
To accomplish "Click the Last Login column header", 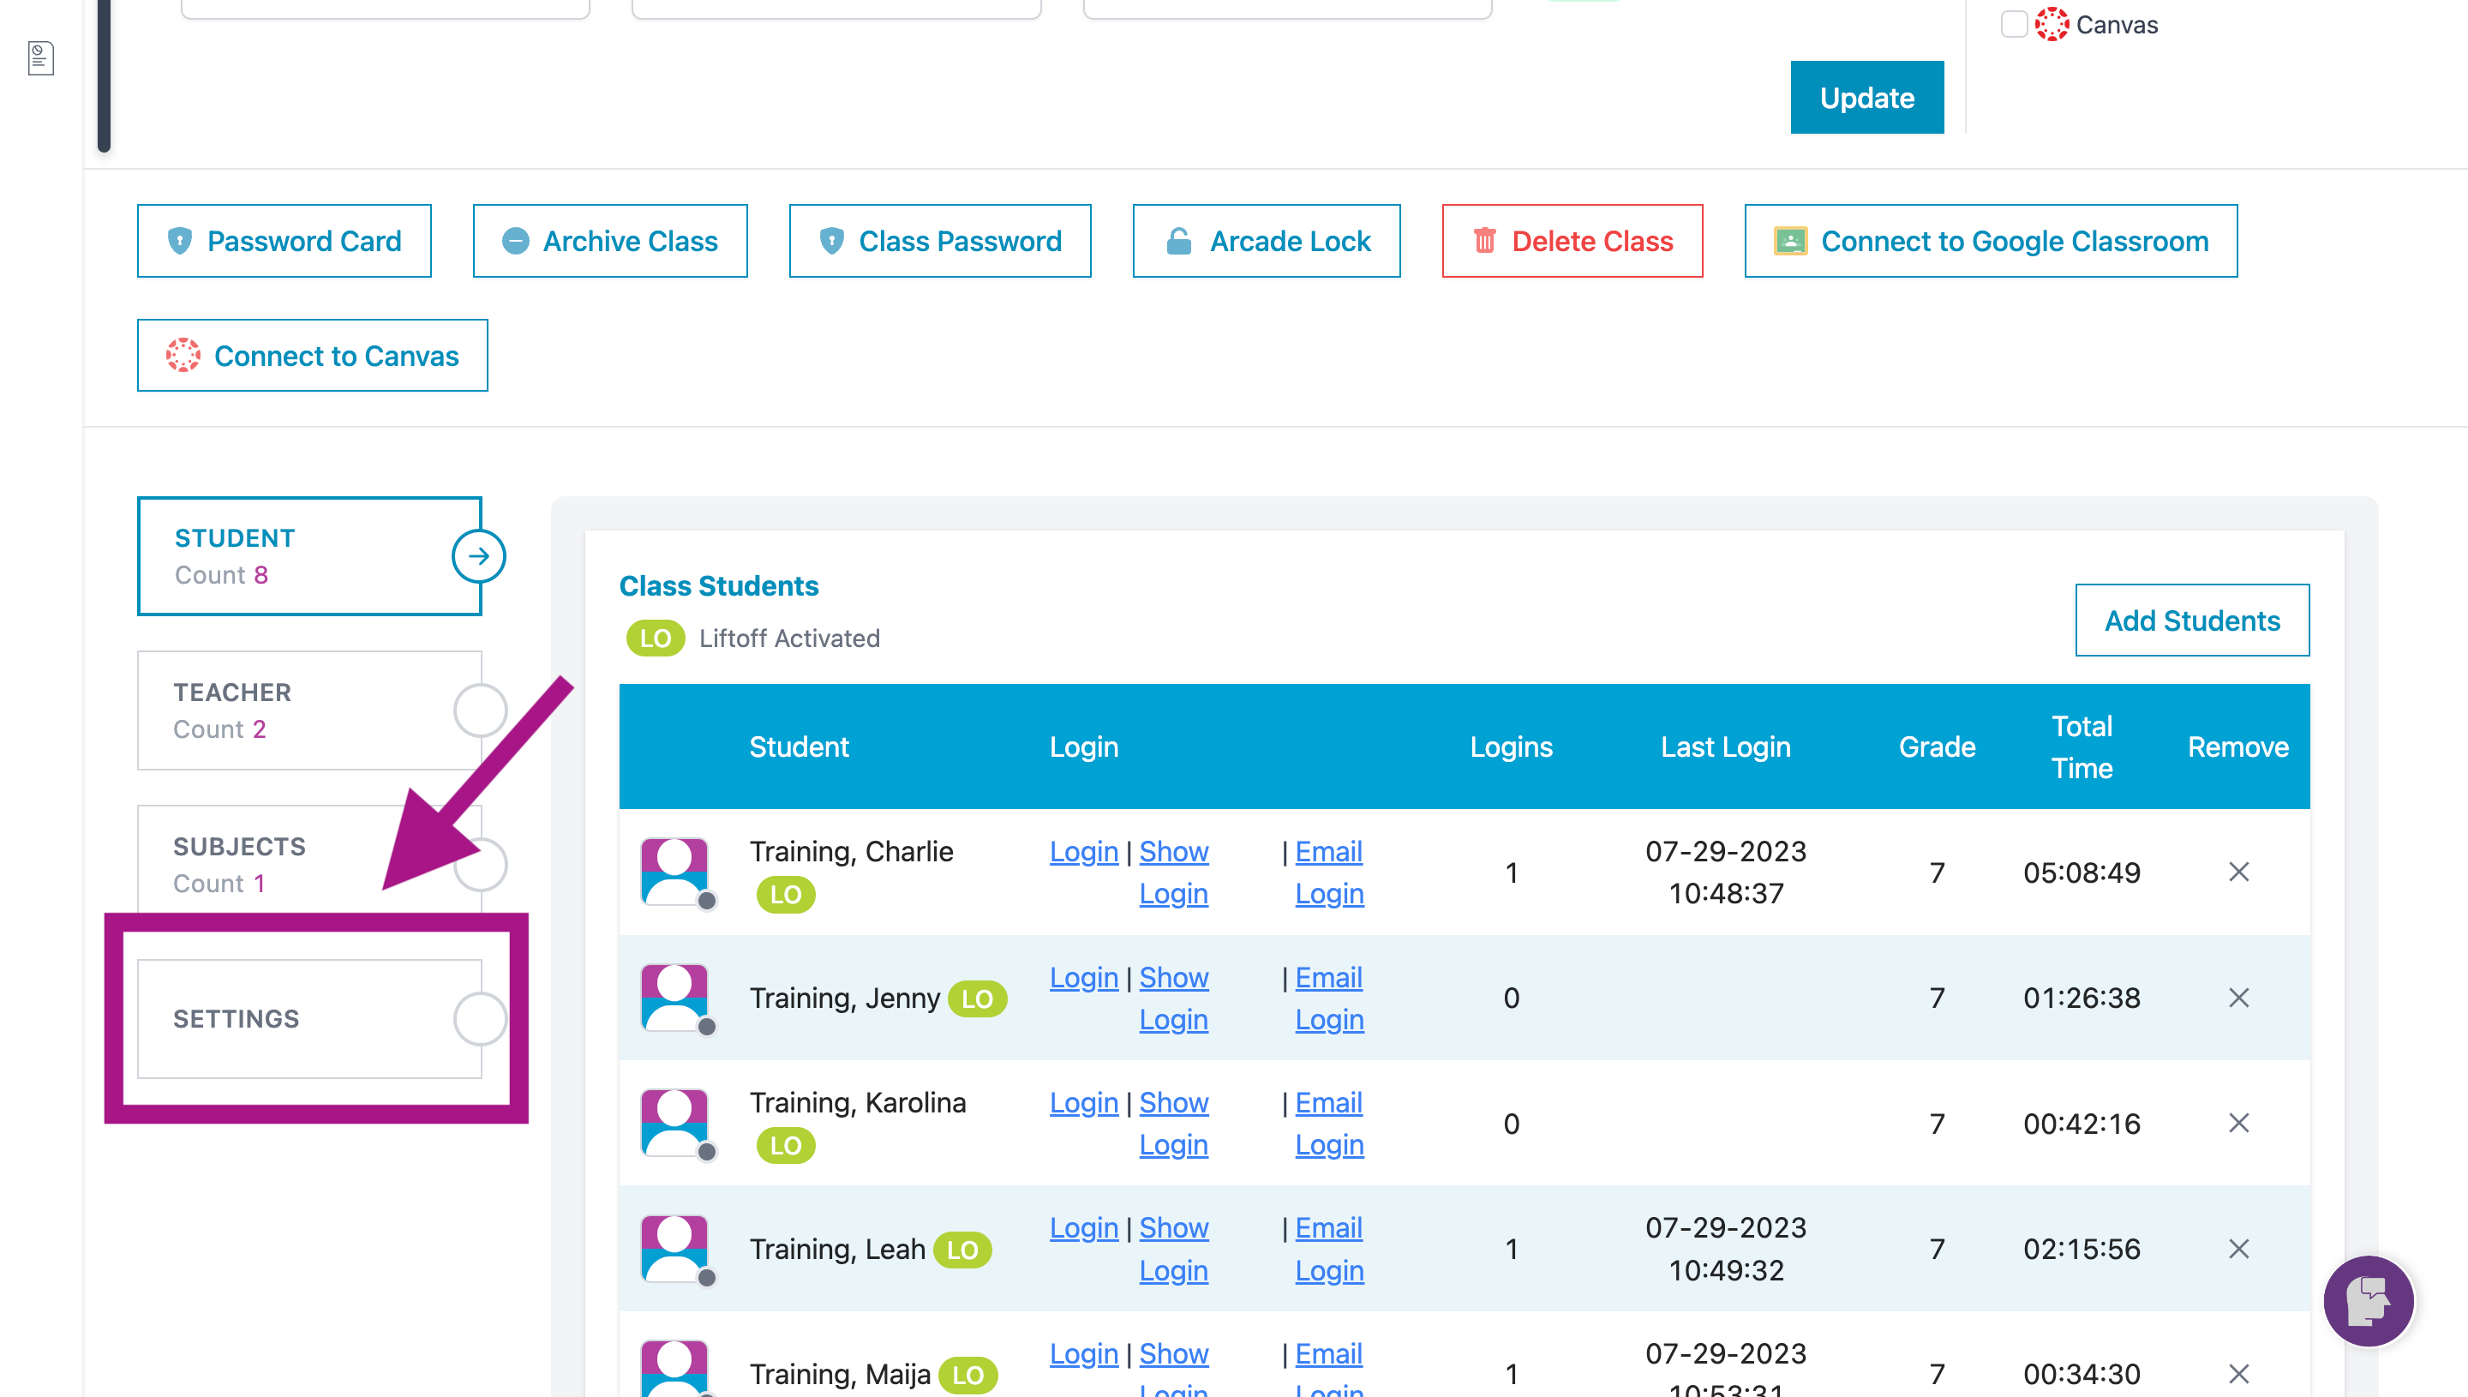I will pos(1725,746).
